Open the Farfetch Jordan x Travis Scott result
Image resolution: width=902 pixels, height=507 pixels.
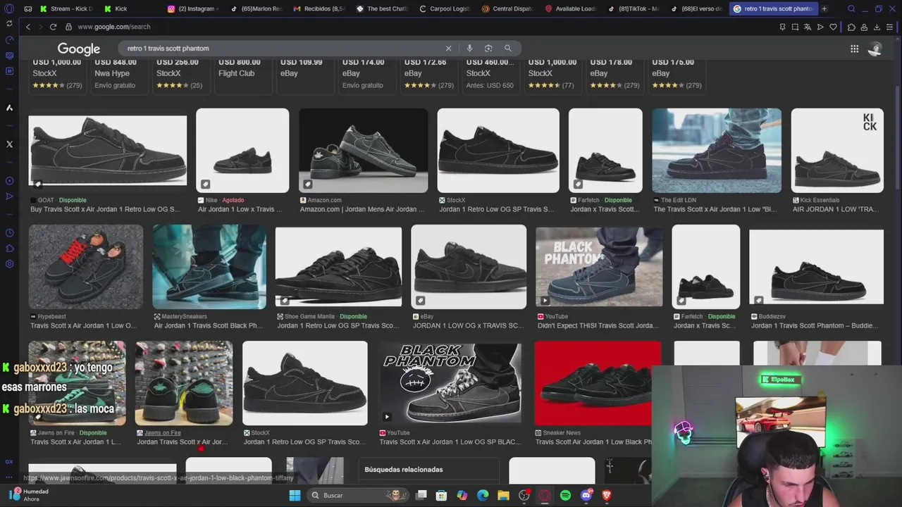tap(605, 209)
